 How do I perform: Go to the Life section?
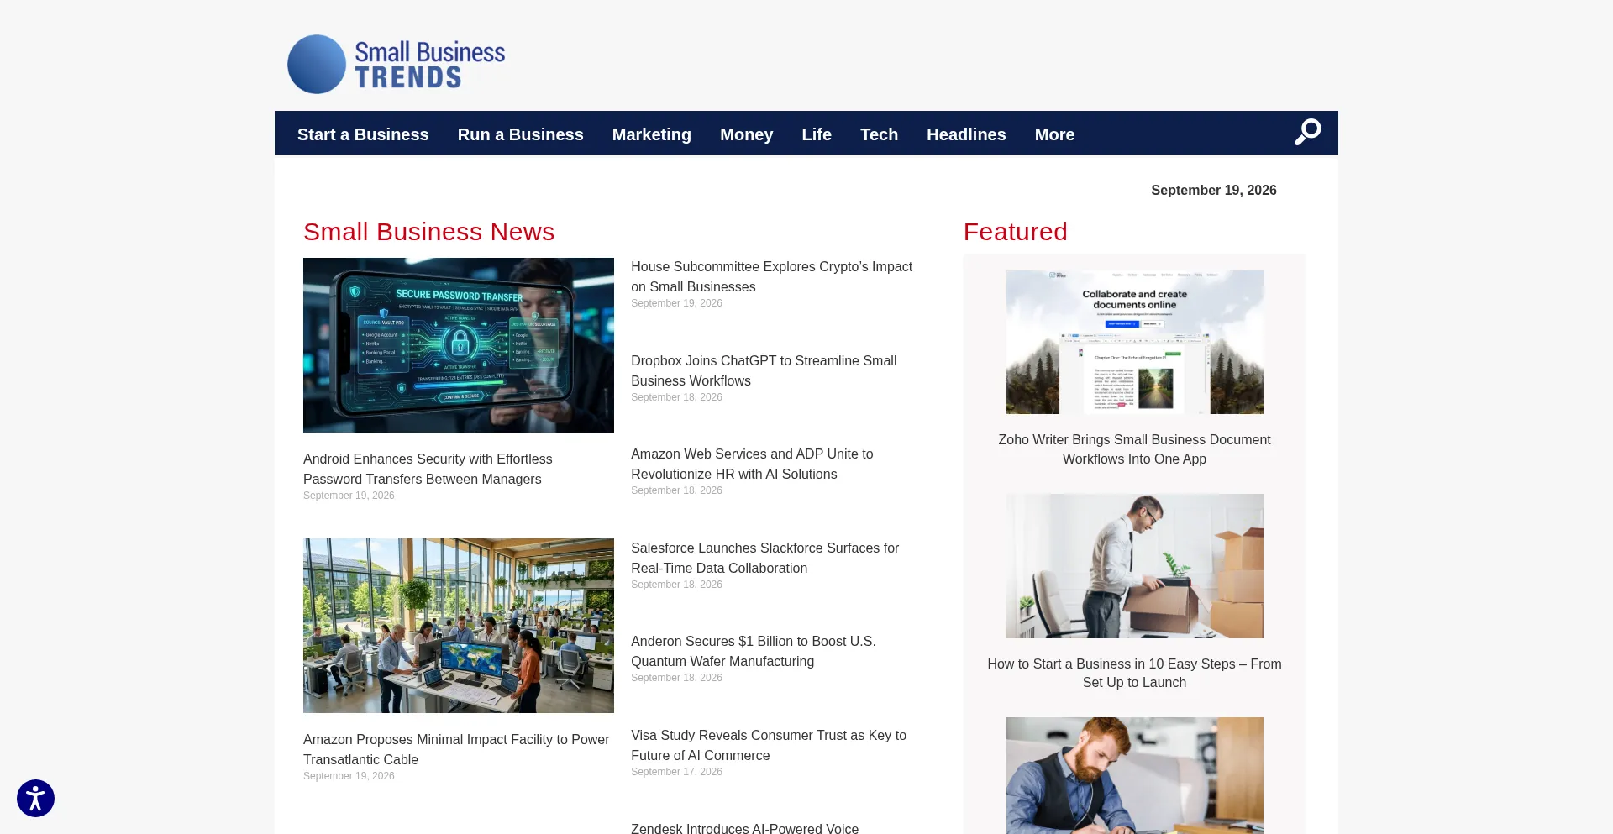(x=817, y=134)
